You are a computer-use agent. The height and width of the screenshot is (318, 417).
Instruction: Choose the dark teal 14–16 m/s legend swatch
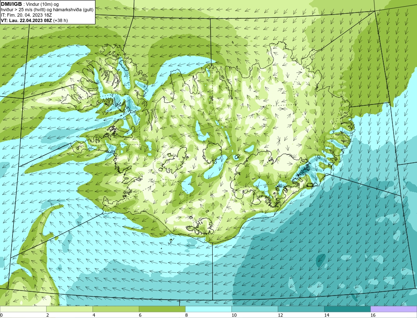coord(347,309)
